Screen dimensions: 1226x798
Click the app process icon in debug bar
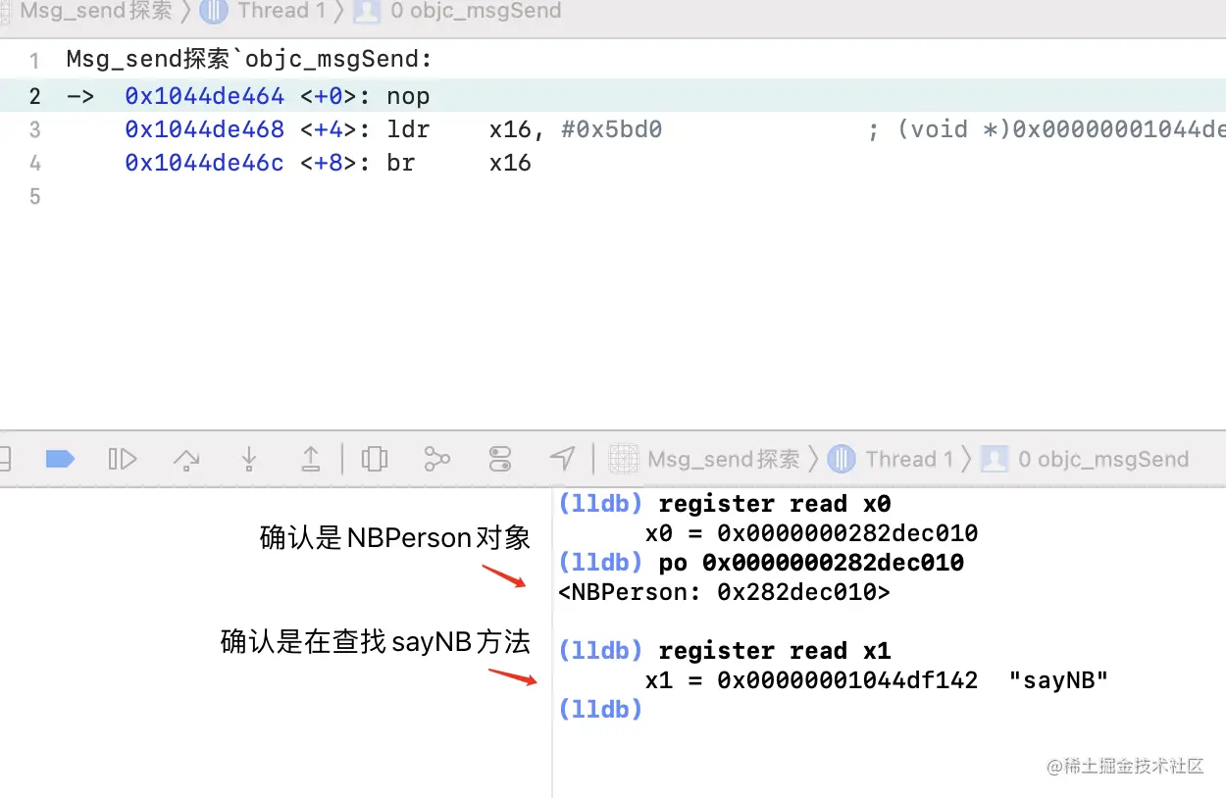tap(623, 458)
